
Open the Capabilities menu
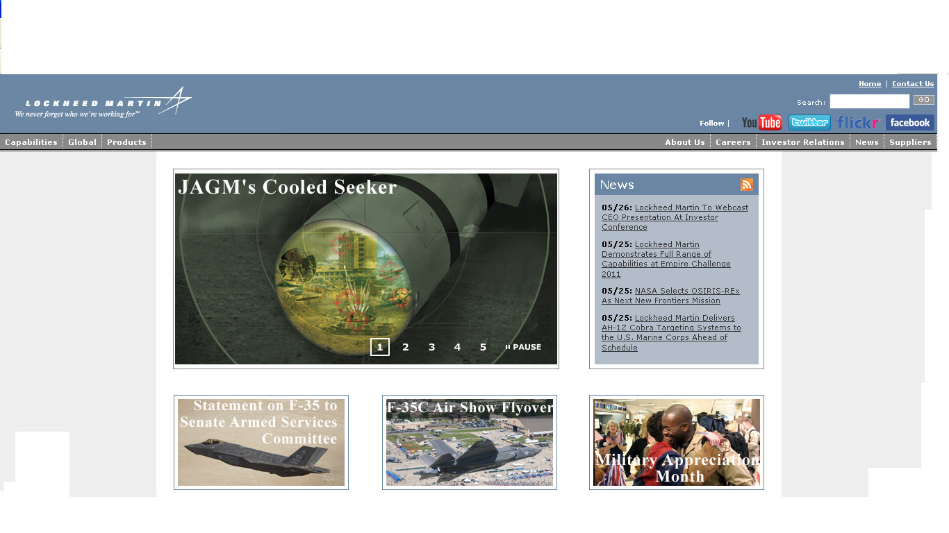point(31,142)
